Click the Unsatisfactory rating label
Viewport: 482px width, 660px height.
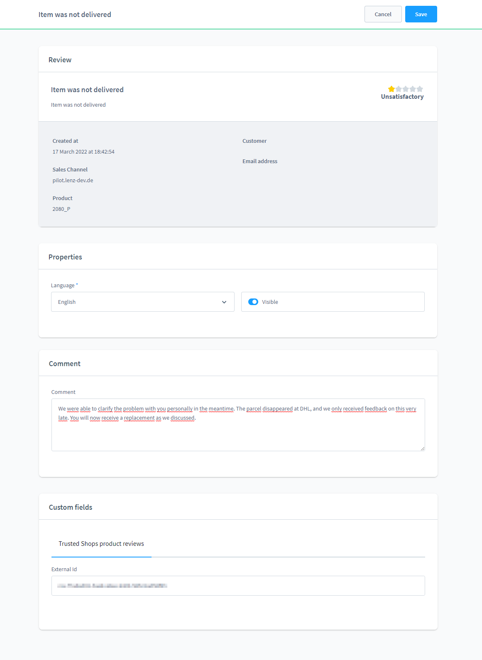pos(402,97)
